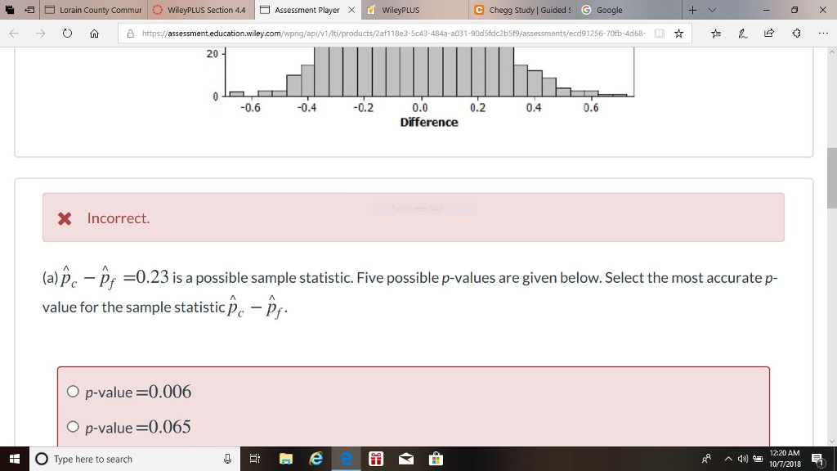Screen dimensions: 837x471
Task: Show tab previews dropdown
Action: (x=712, y=10)
